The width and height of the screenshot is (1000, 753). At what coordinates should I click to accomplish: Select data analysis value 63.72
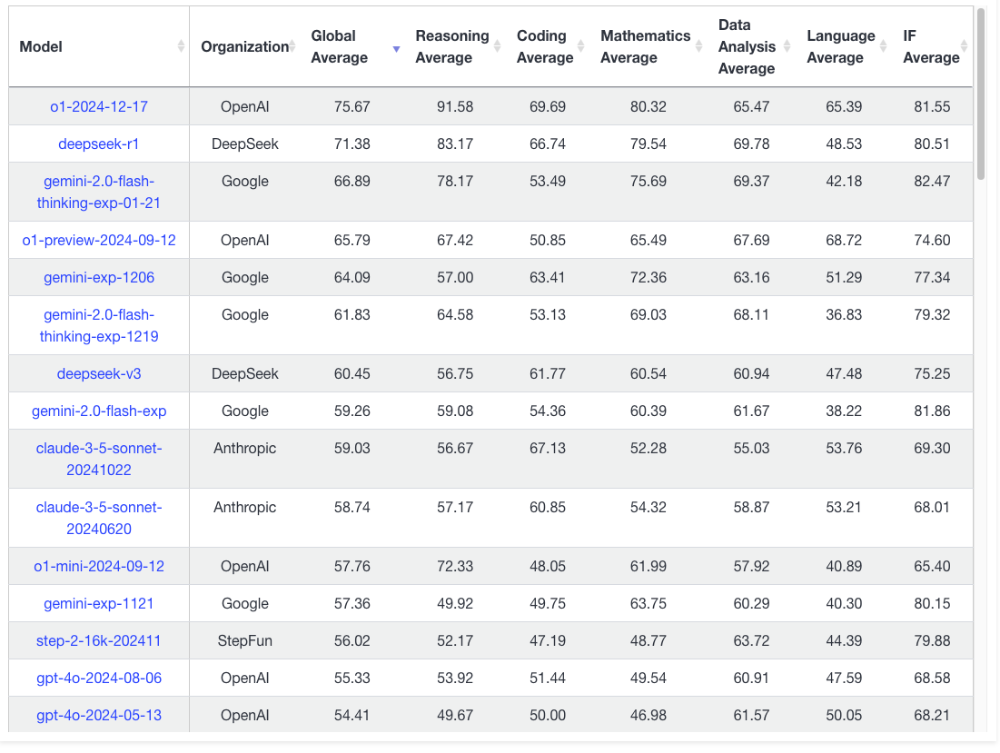pyautogui.click(x=751, y=640)
